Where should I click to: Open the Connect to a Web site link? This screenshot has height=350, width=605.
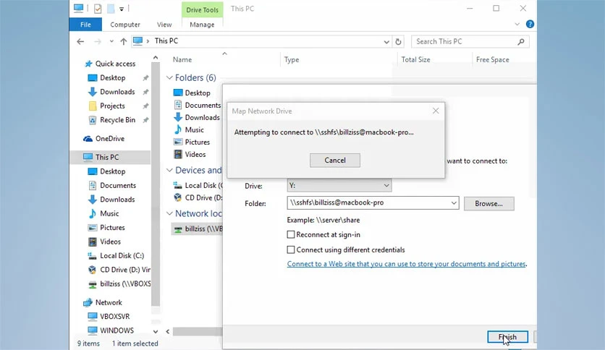tap(406, 264)
